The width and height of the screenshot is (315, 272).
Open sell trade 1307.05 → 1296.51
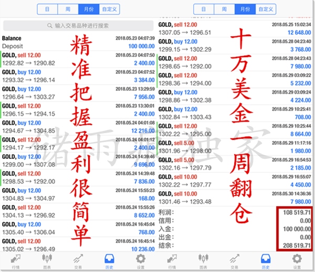pos(235,29)
